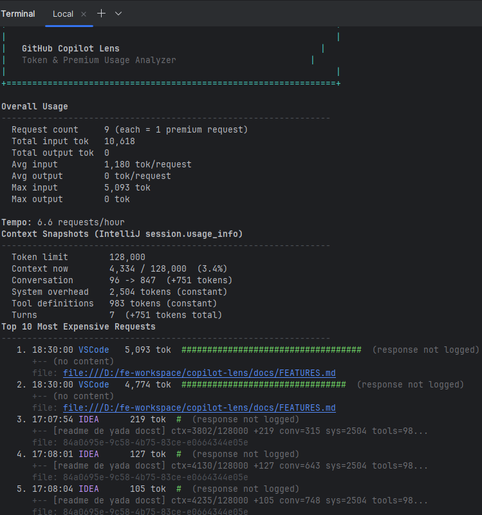
Task: Click the 'GitHub Copilot Lens' heading text
Action: 71,49
